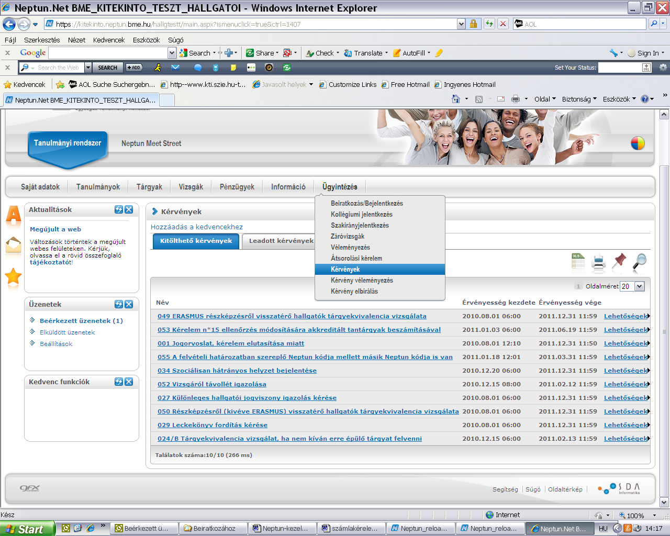Refresh the Kedvenc funkciók panel
This screenshot has height=536, width=670.
pos(119,382)
